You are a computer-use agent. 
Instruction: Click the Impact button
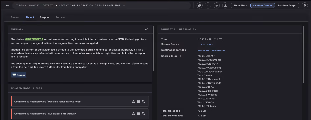click(19, 75)
